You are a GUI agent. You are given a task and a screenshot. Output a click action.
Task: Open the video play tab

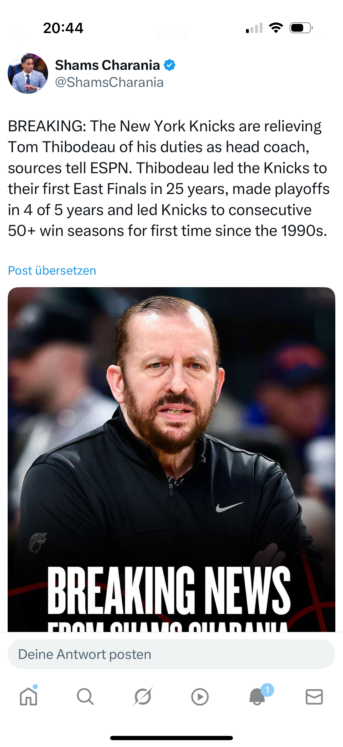point(200,697)
